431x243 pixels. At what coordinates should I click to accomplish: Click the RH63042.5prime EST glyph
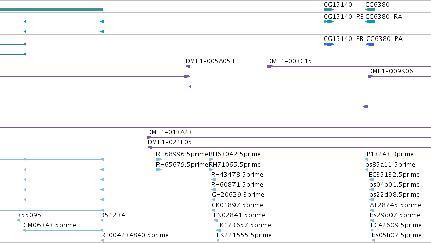211,159
